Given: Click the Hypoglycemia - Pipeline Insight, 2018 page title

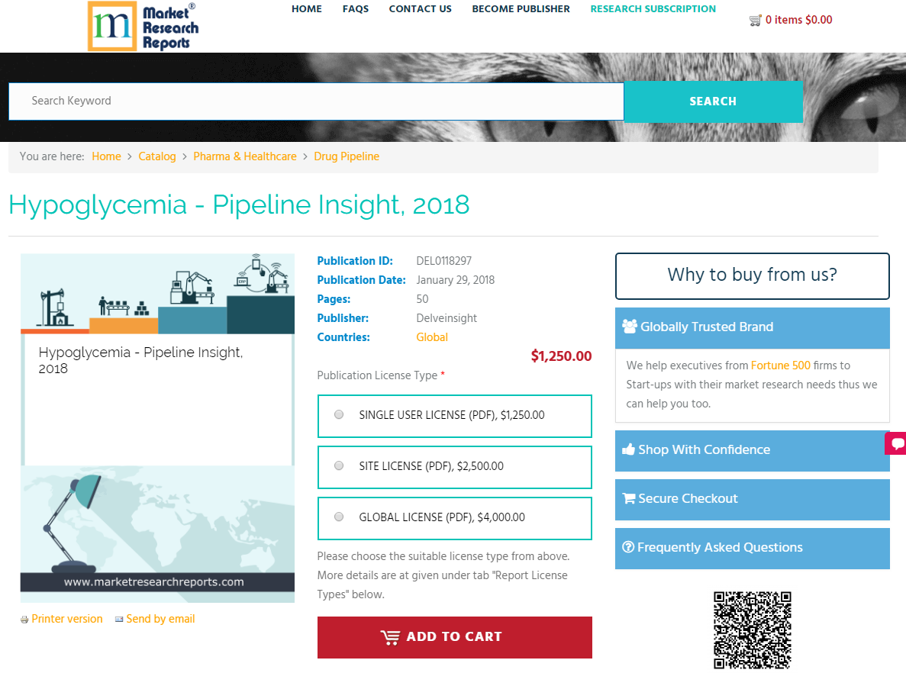Looking at the screenshot, I should point(239,205).
